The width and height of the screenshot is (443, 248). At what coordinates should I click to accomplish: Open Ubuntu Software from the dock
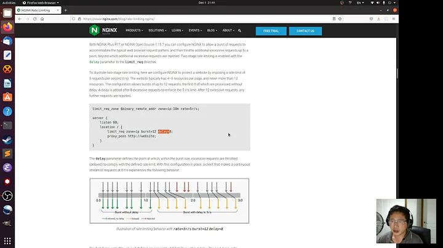point(7,98)
